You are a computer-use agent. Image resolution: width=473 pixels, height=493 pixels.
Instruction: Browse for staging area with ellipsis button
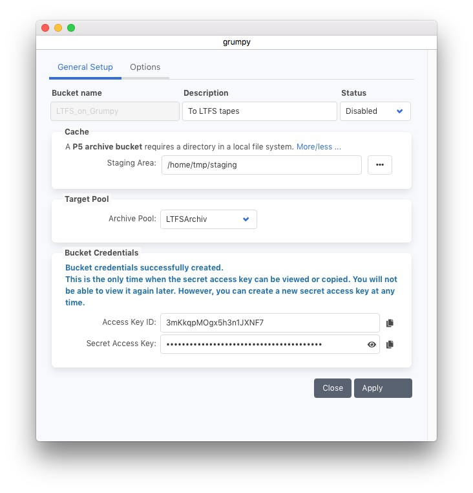point(380,165)
